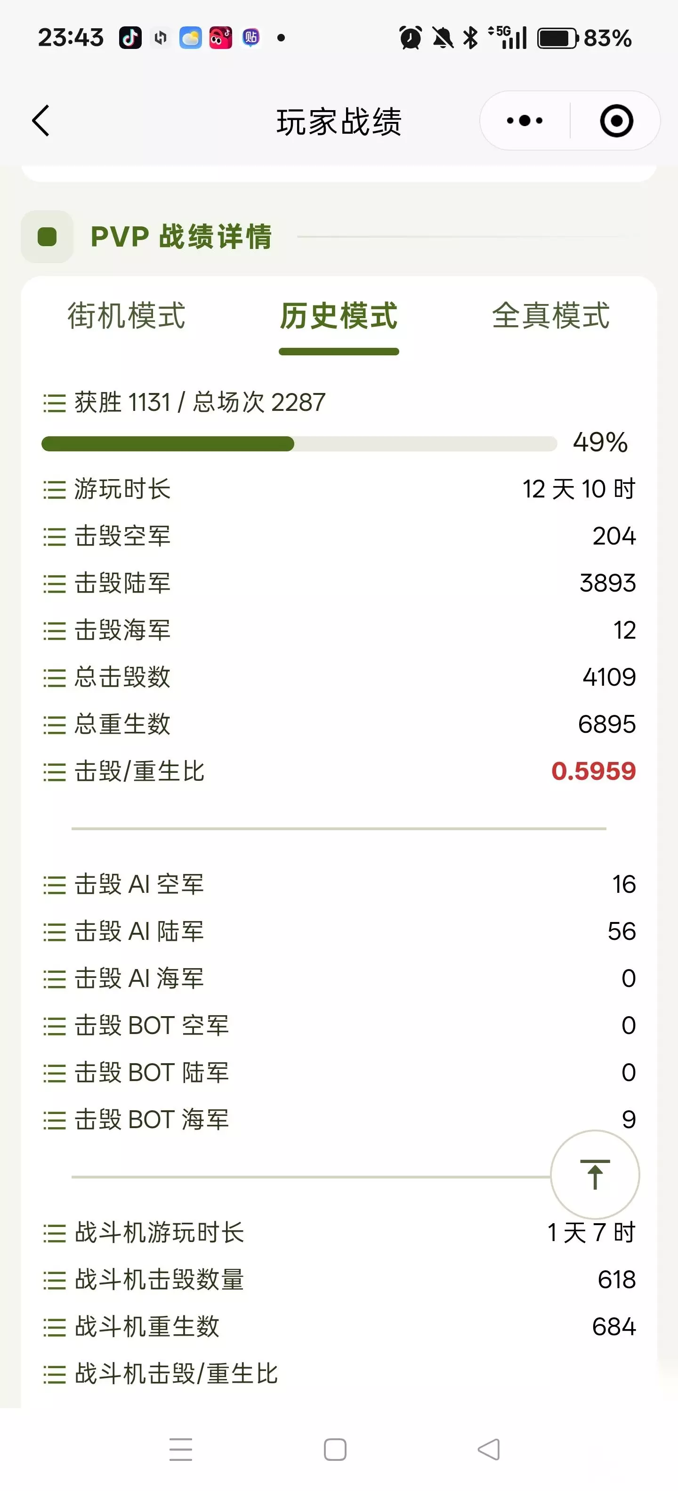Tap the 玩家战绩 page title

339,121
